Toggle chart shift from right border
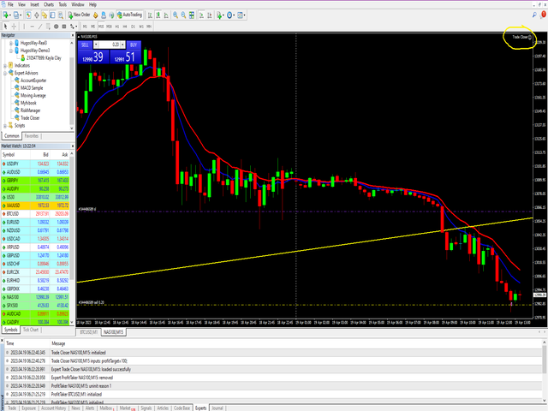Viewport: 548px width, 411px height. [209, 15]
